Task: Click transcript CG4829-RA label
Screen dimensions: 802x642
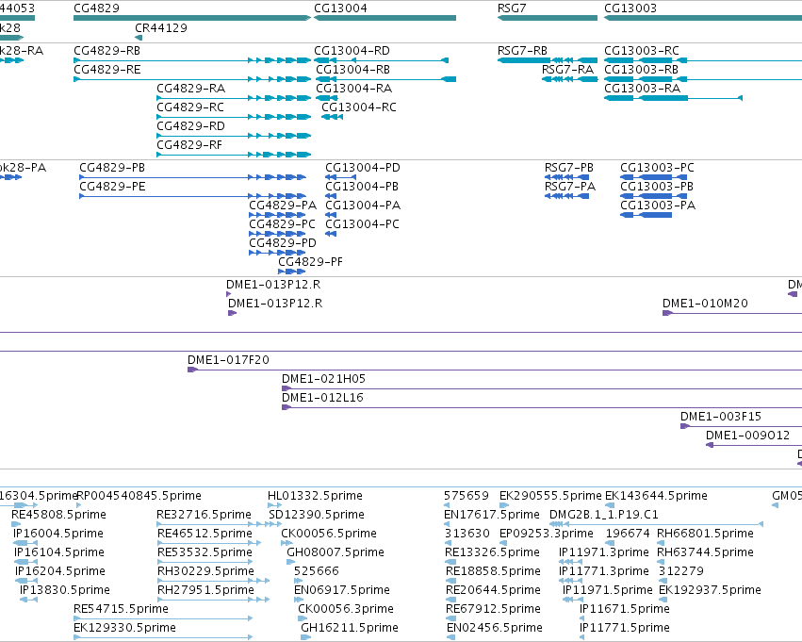Action: 190,89
